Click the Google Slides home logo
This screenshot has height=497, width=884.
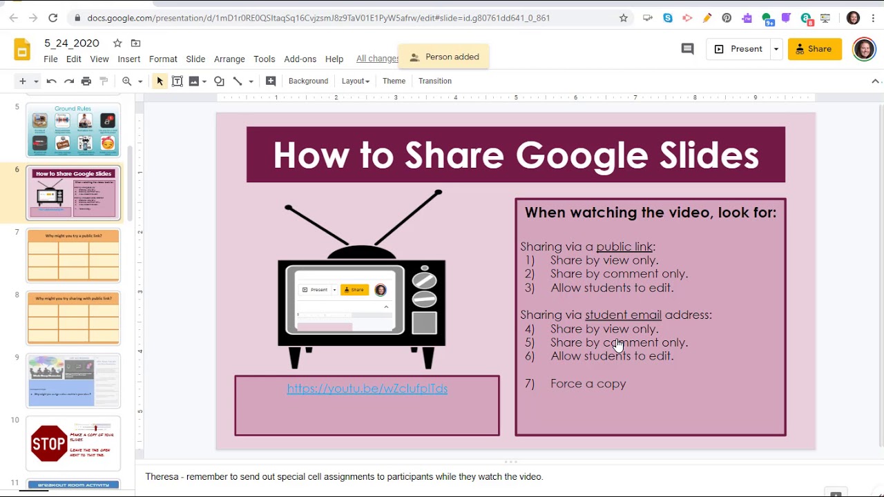[x=22, y=50]
